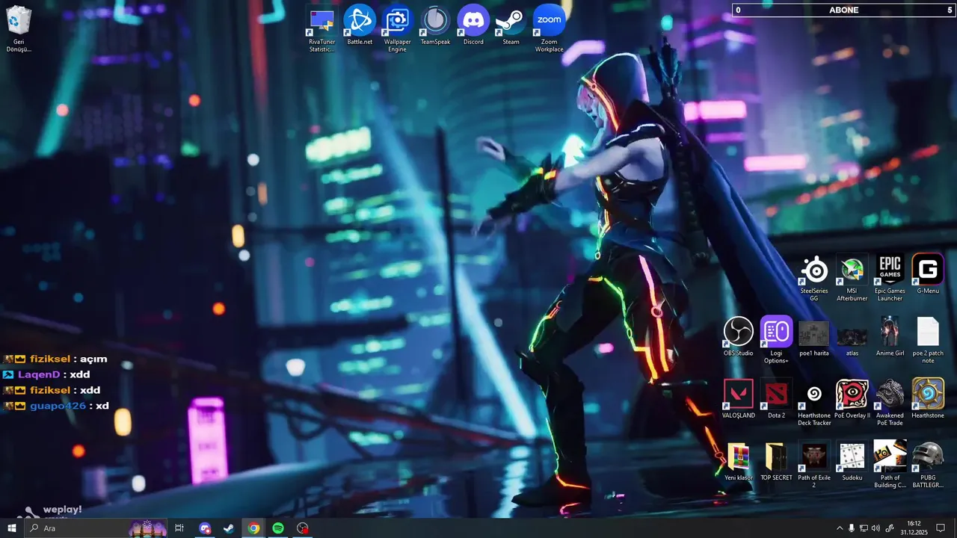Select the poe1 harita image file
This screenshot has width=957, height=538.
tap(814, 338)
